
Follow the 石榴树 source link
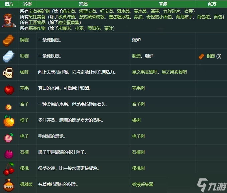138,152
